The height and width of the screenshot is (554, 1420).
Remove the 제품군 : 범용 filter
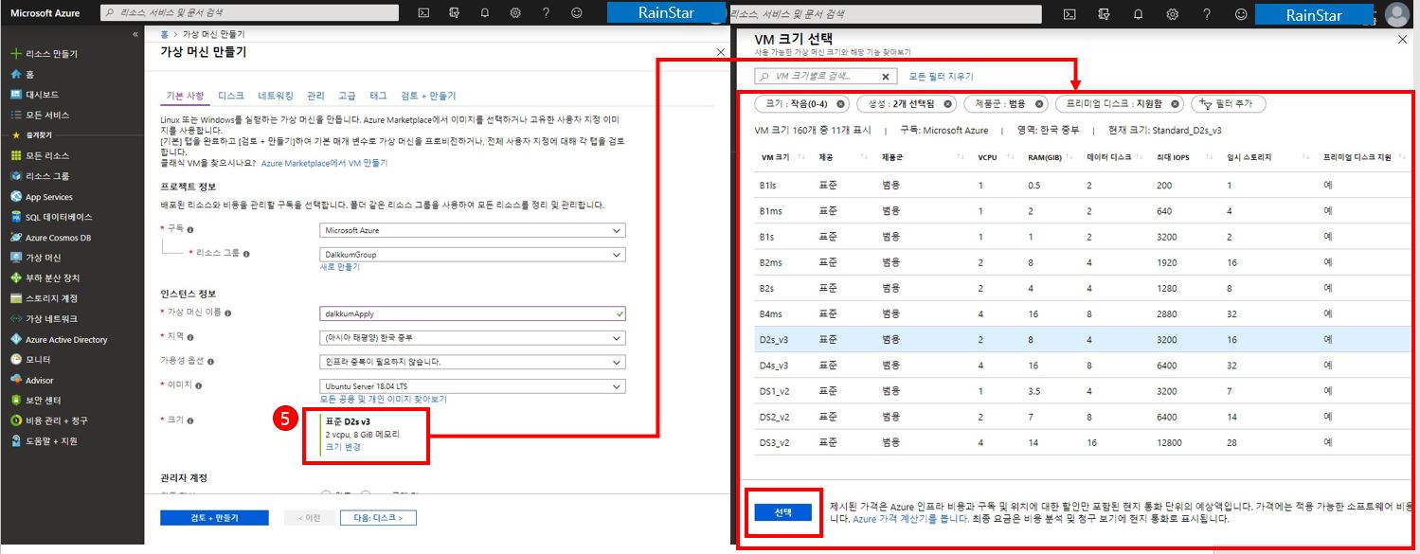pyautogui.click(x=1039, y=104)
